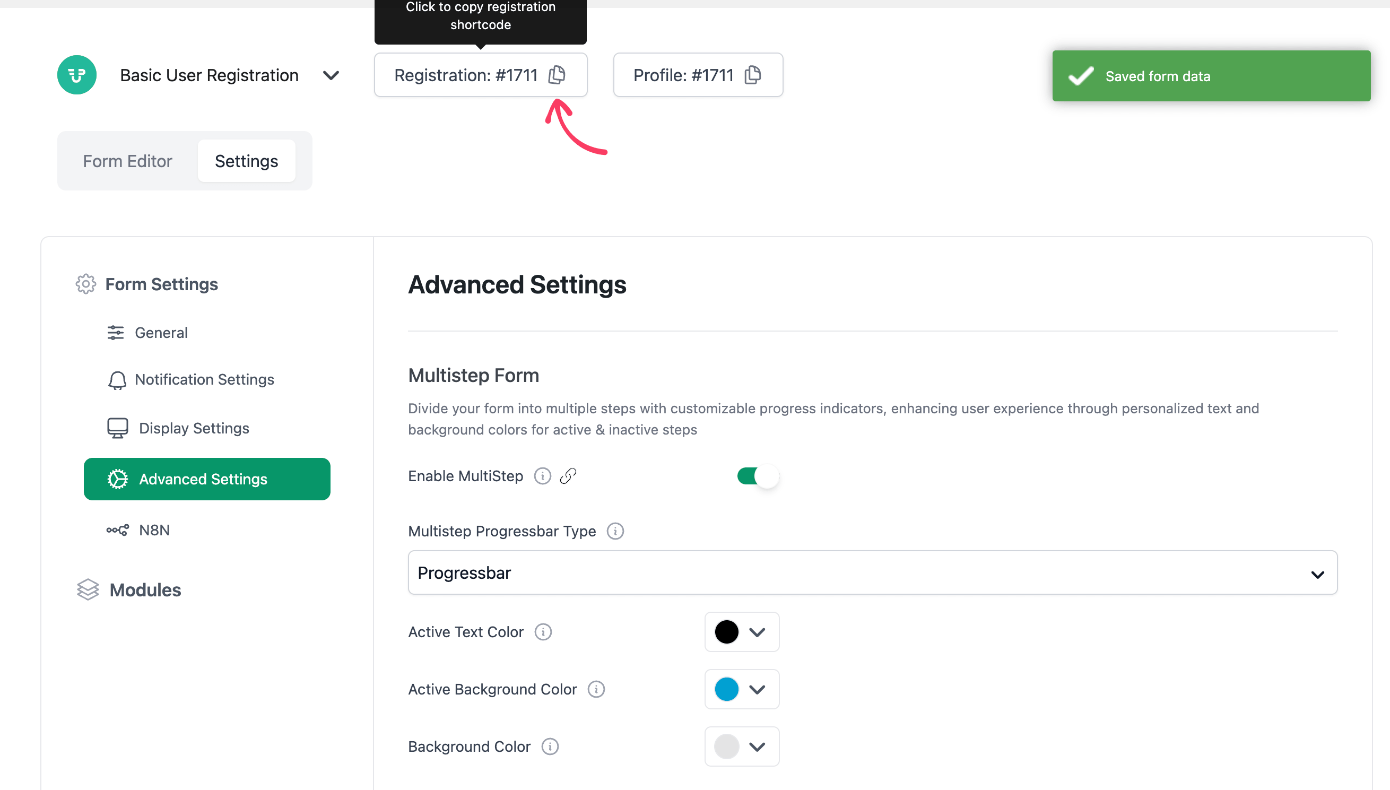Click the Registration: #1711 shortcode button
The height and width of the screenshot is (790, 1390).
pyautogui.click(x=480, y=75)
